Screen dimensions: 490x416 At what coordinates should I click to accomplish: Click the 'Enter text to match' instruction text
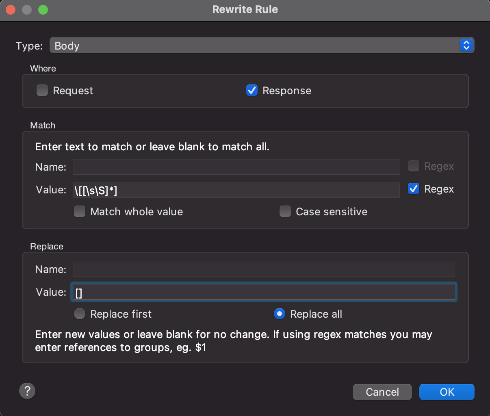coord(152,147)
